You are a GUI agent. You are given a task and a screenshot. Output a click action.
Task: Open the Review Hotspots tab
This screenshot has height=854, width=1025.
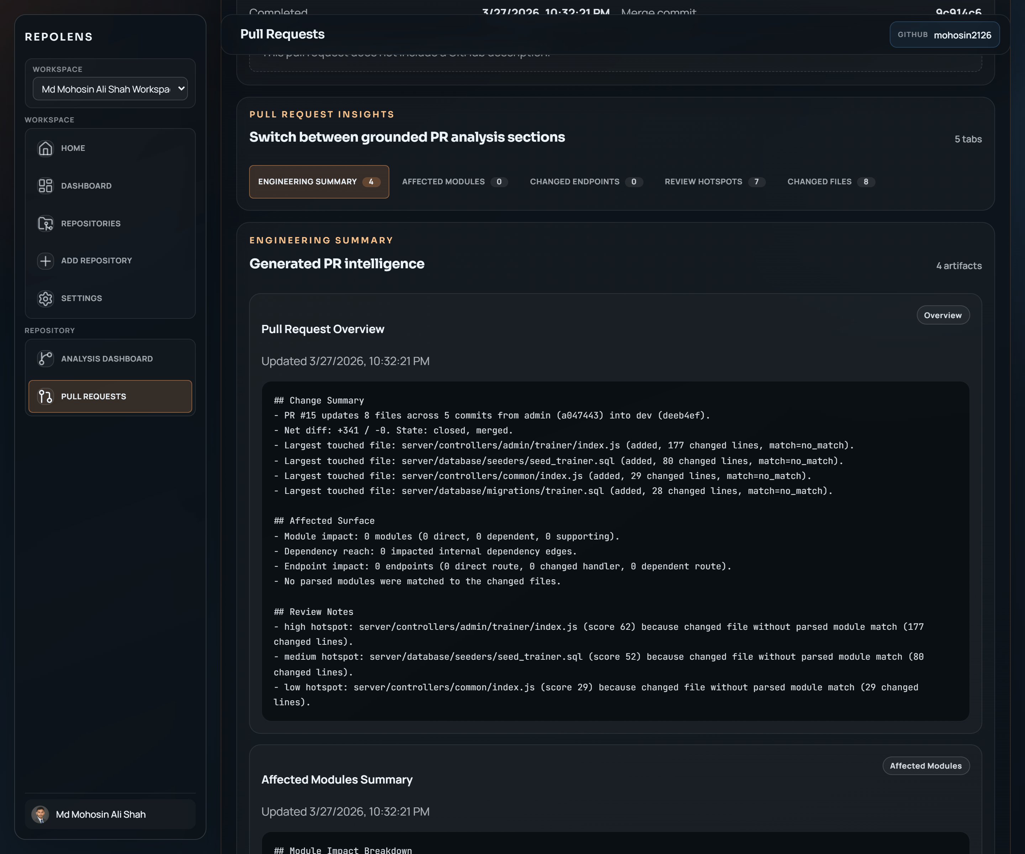click(x=715, y=182)
